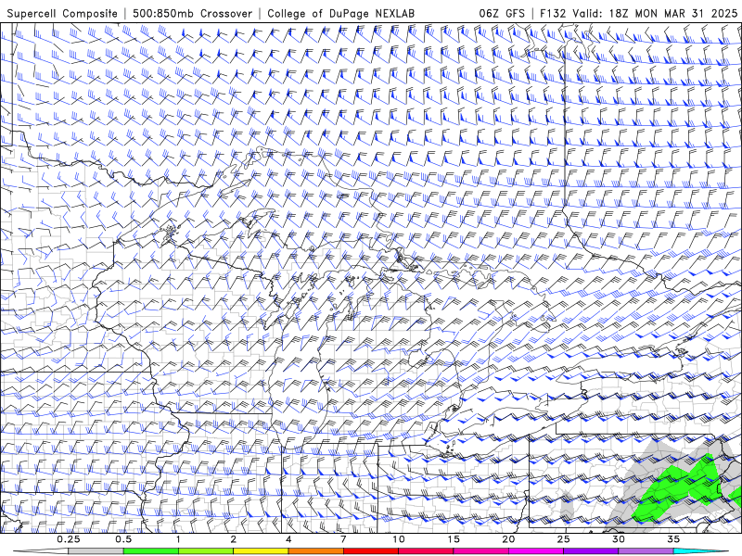
Task: Click the legend value '35'
Action: 673,539
